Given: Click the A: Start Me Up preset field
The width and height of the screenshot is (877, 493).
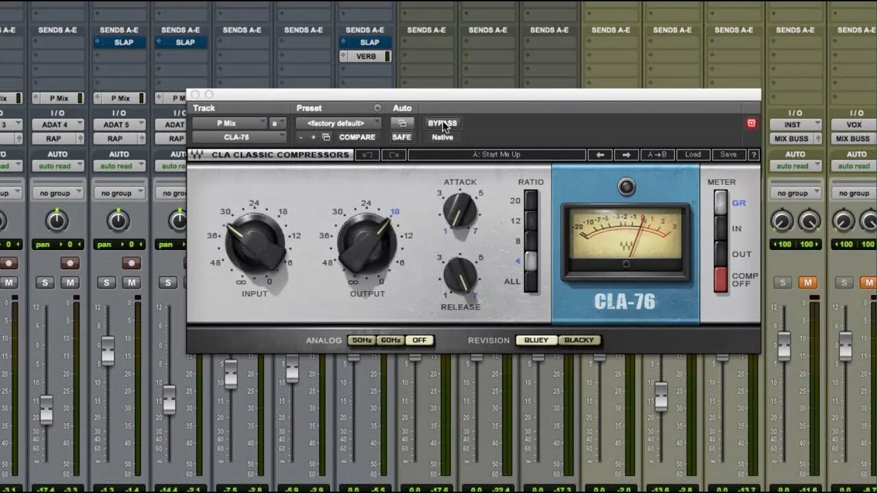Looking at the screenshot, I should tap(497, 155).
